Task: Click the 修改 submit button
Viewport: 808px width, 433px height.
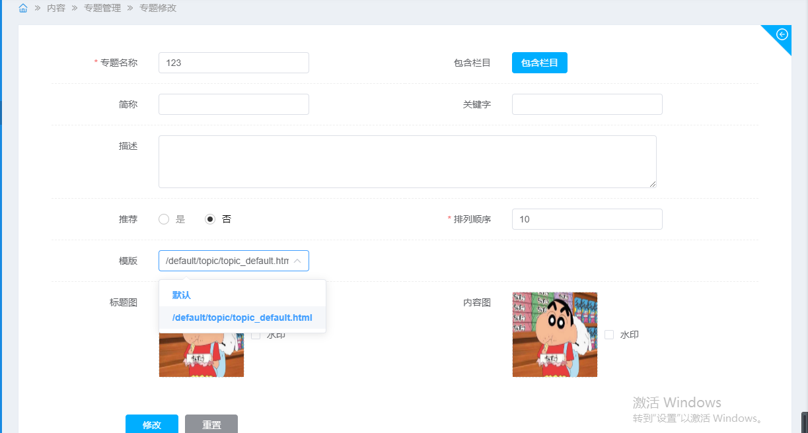Action: [x=152, y=424]
